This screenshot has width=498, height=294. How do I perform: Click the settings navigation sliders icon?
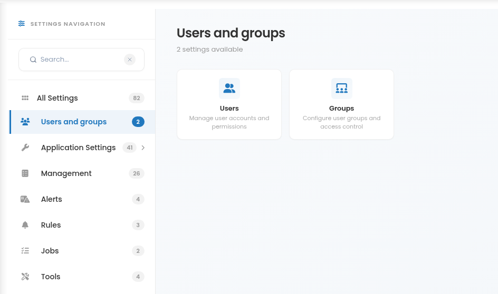coord(22,24)
